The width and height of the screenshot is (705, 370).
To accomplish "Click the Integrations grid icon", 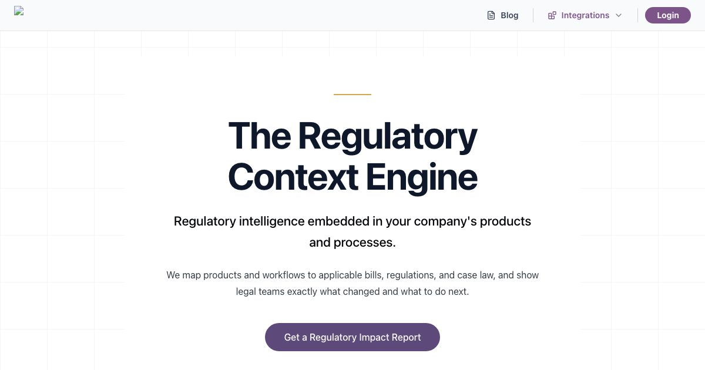I will [552, 15].
